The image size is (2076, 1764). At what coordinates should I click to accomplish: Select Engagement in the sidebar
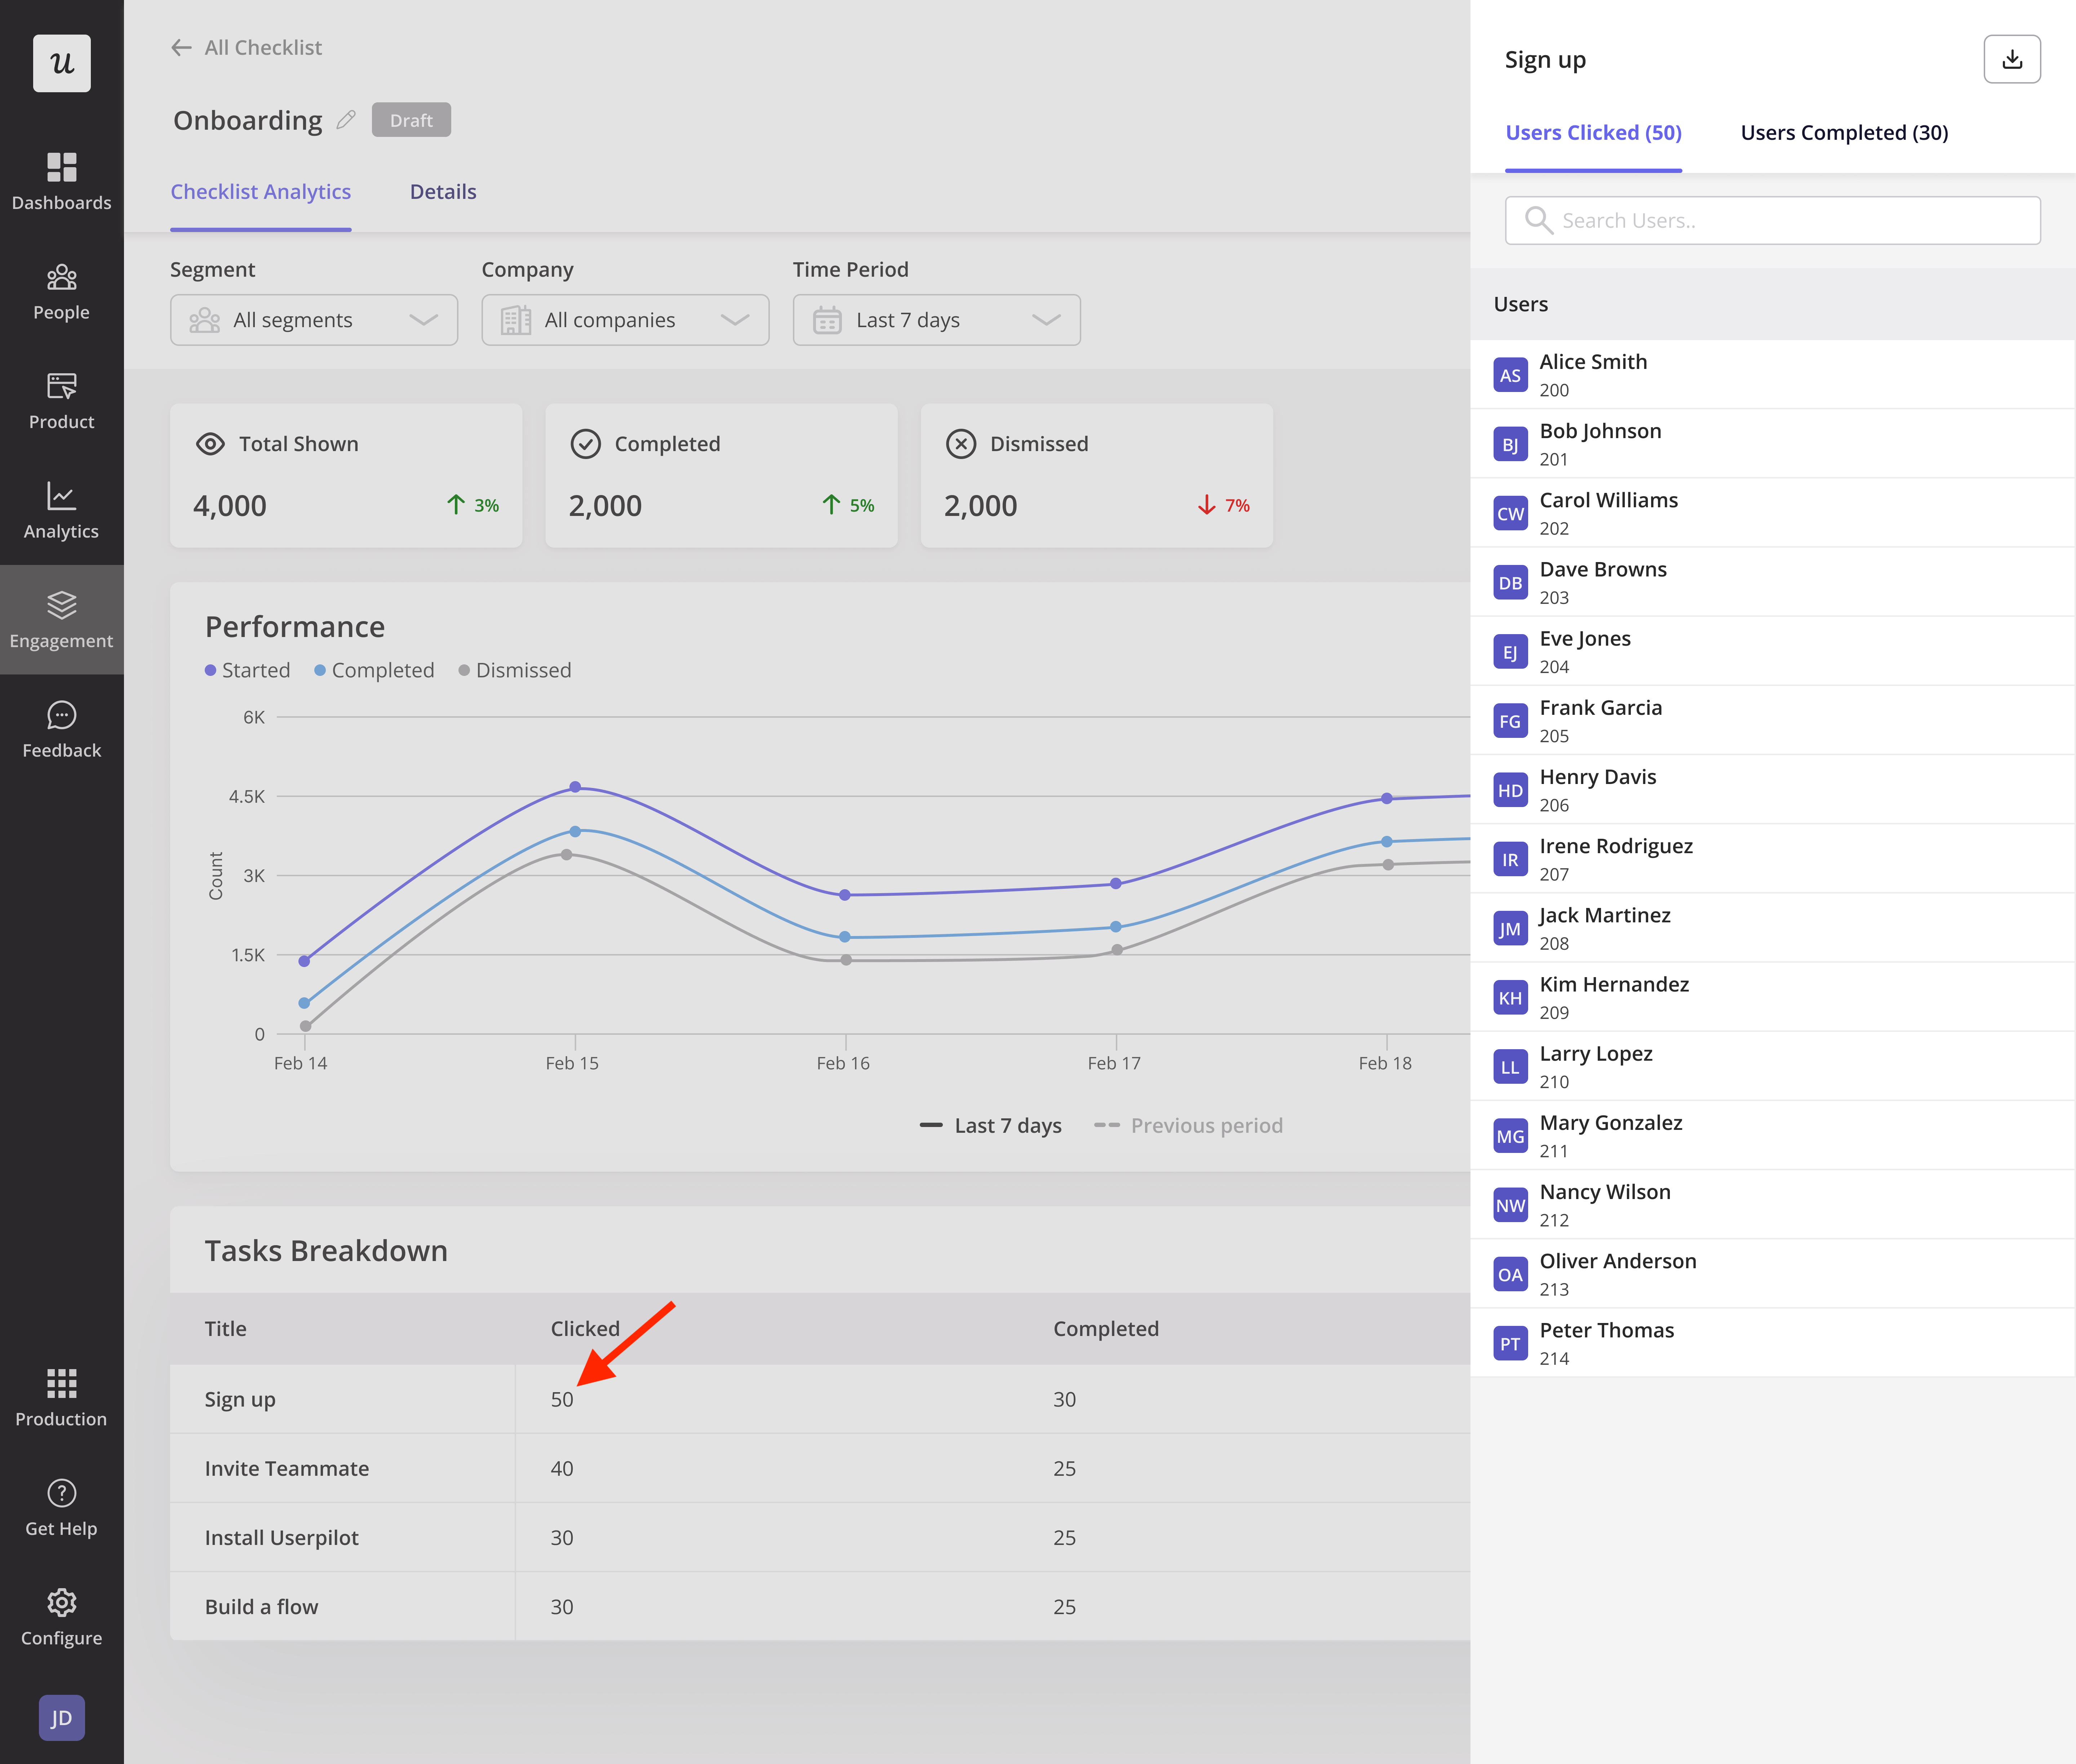click(62, 620)
